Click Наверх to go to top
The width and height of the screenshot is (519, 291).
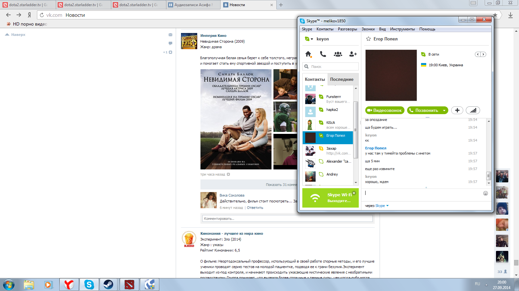pos(15,35)
